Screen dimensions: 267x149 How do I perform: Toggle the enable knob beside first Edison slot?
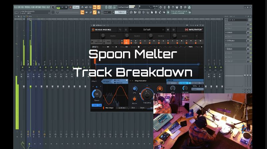[x=248, y=33]
